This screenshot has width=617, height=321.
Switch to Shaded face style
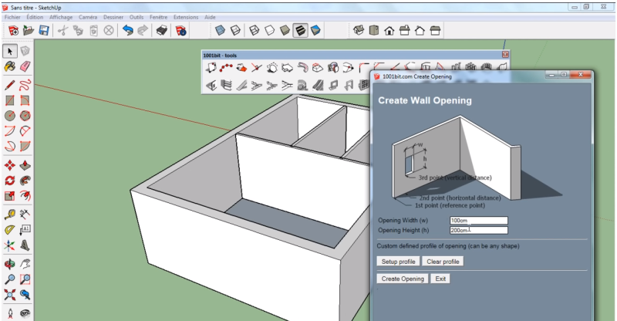(285, 31)
